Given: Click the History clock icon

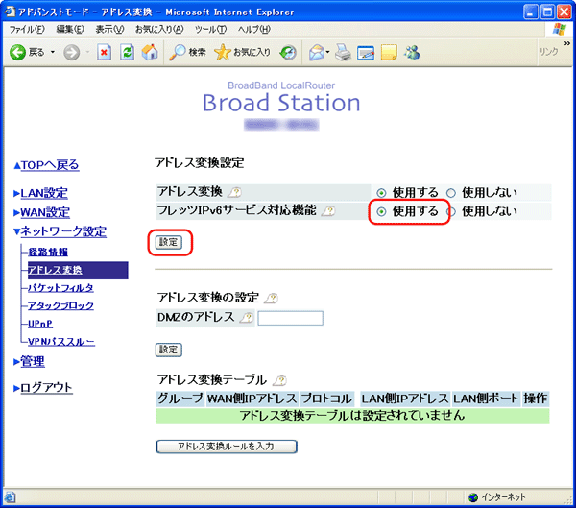Looking at the screenshot, I should coord(288,52).
